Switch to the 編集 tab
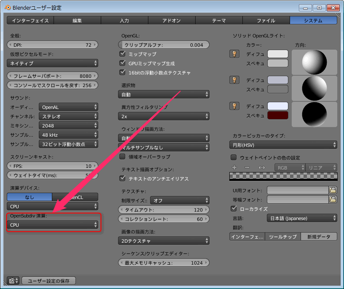The width and height of the screenshot is (344, 289). (x=77, y=20)
